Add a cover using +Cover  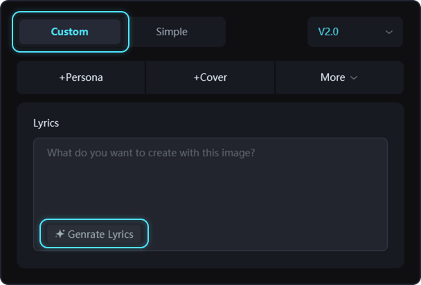click(x=210, y=77)
